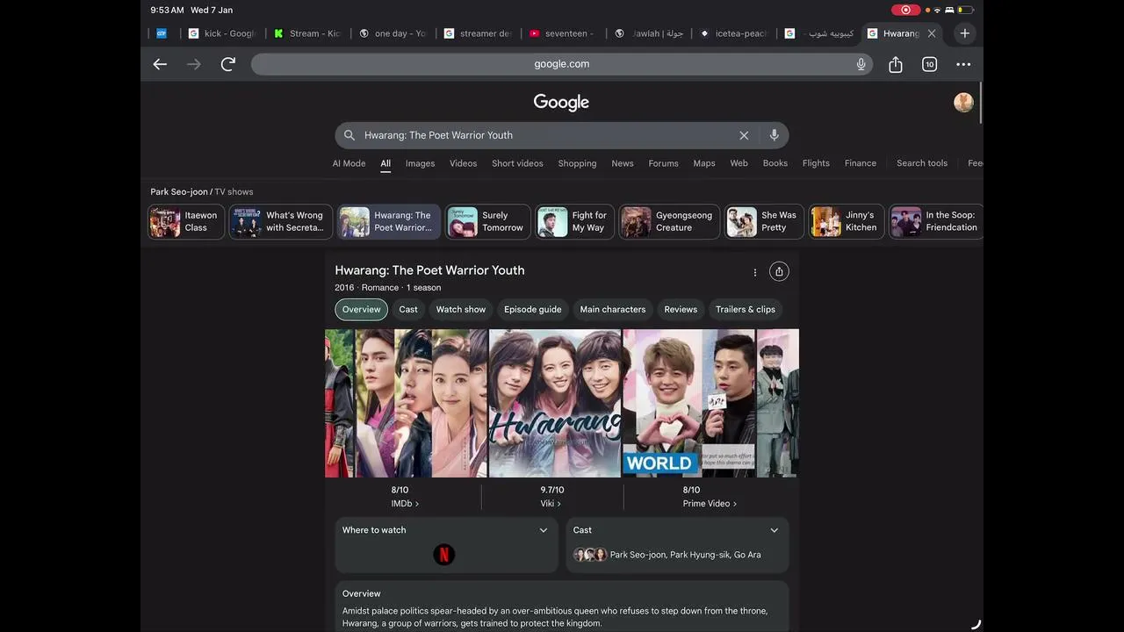Screen dimensions: 1124x632
Task: Clear the search box with X icon
Action: point(744,135)
